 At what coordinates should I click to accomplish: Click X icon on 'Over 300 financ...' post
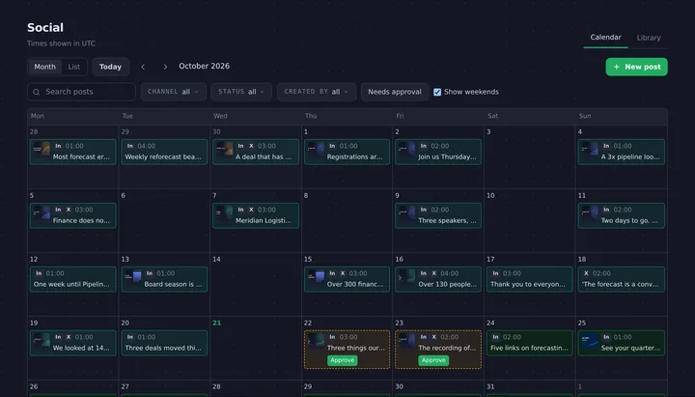click(342, 273)
